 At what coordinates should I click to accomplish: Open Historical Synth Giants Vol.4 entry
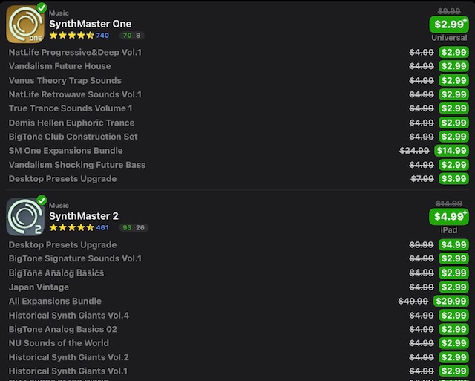coord(69,315)
